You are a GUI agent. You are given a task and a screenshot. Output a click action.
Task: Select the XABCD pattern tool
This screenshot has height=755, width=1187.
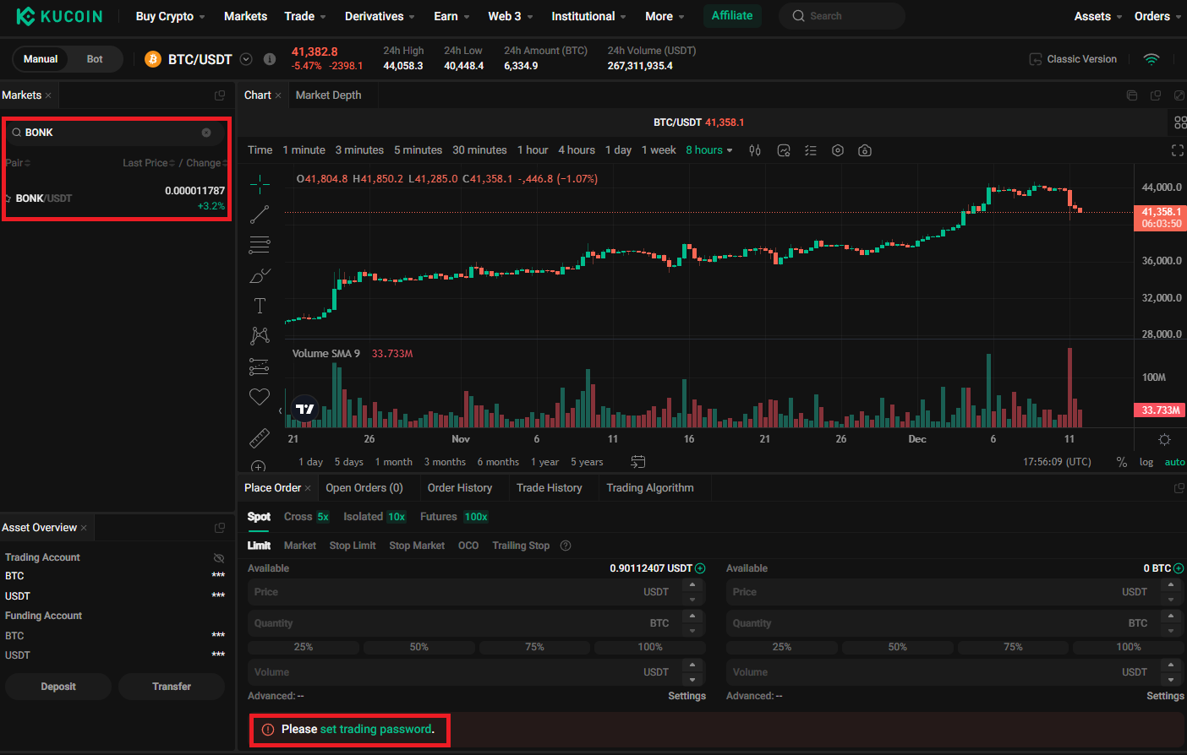click(260, 335)
